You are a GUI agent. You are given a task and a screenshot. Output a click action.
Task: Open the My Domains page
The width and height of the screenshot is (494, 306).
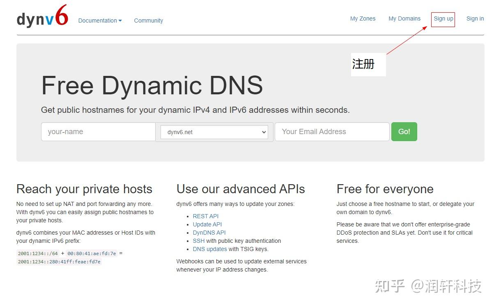(x=404, y=18)
